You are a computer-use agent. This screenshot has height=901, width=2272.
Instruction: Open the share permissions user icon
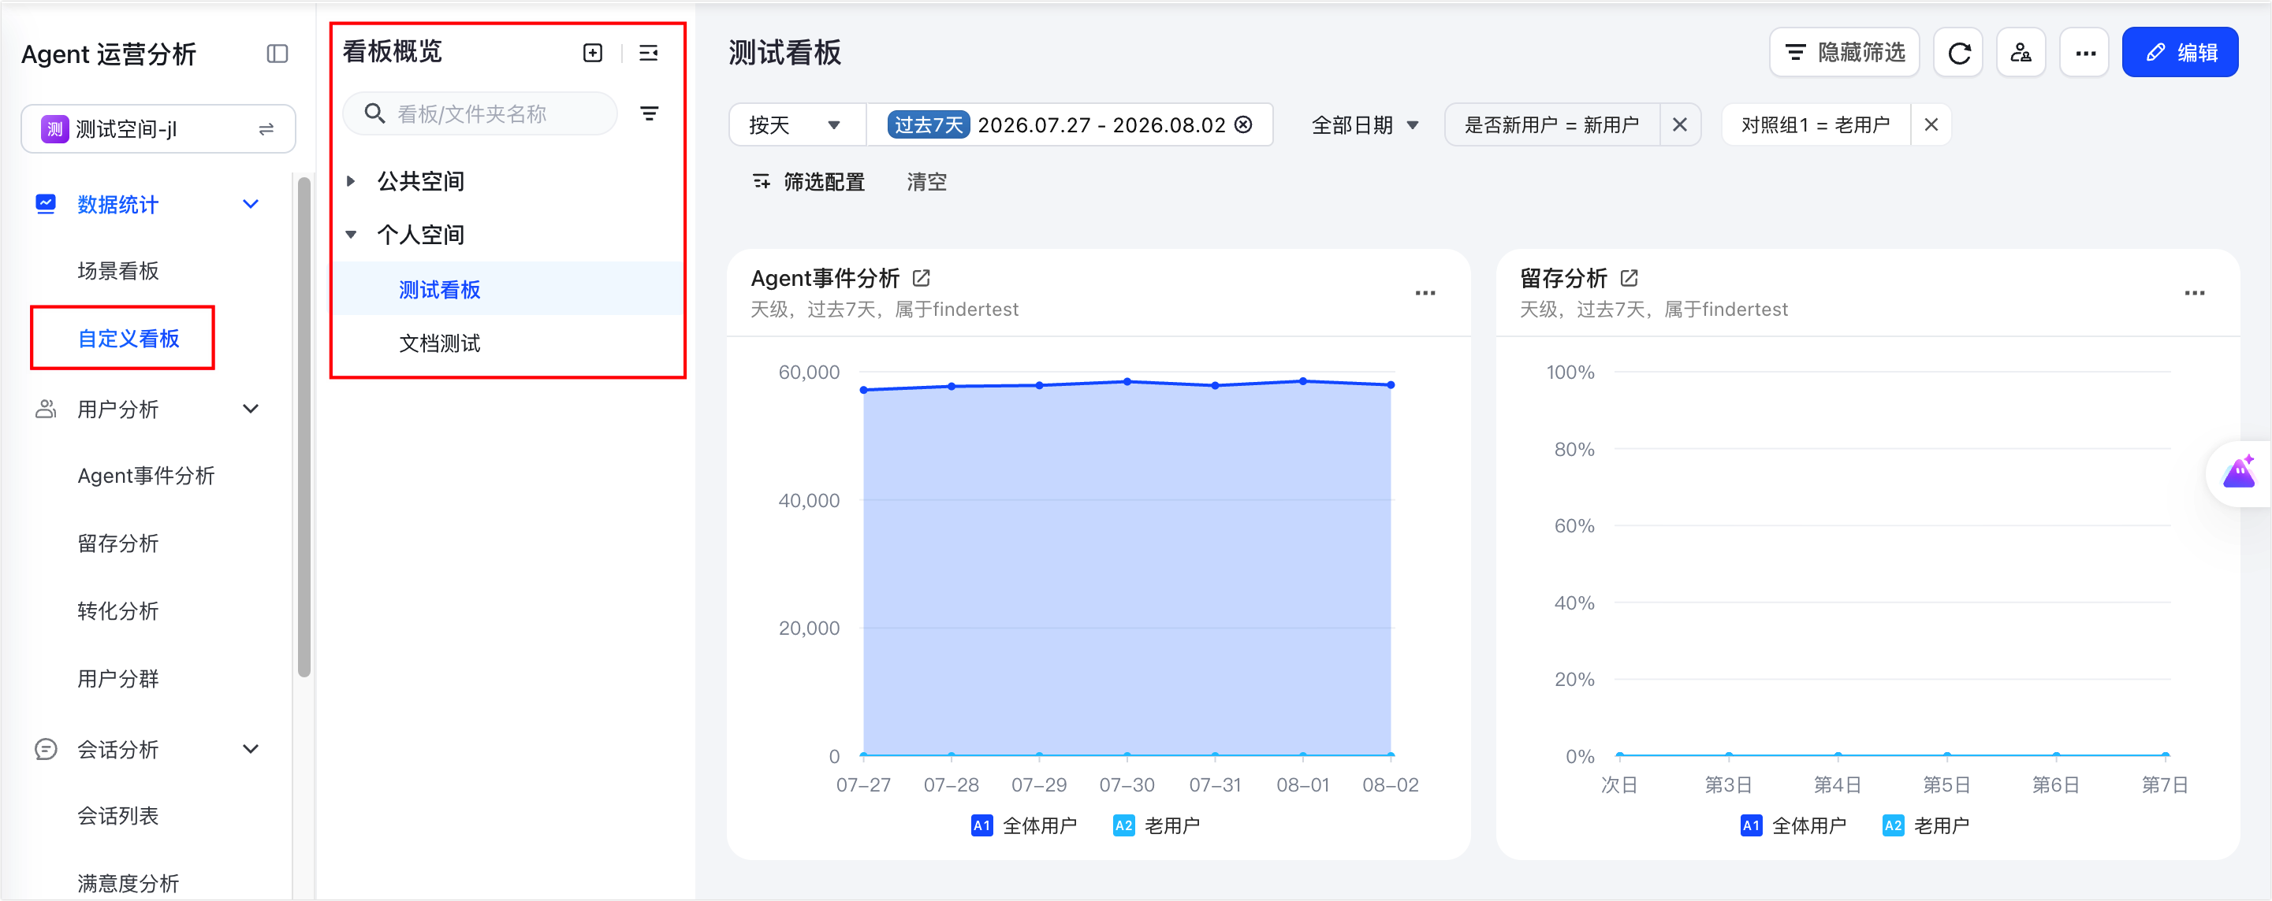2021,53
